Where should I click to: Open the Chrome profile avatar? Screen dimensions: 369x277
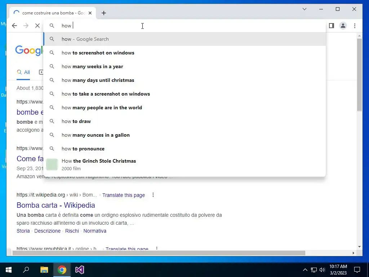[343, 26]
